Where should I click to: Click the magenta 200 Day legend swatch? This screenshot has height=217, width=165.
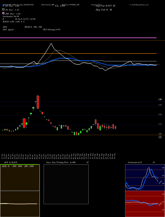[x=3, y=13]
